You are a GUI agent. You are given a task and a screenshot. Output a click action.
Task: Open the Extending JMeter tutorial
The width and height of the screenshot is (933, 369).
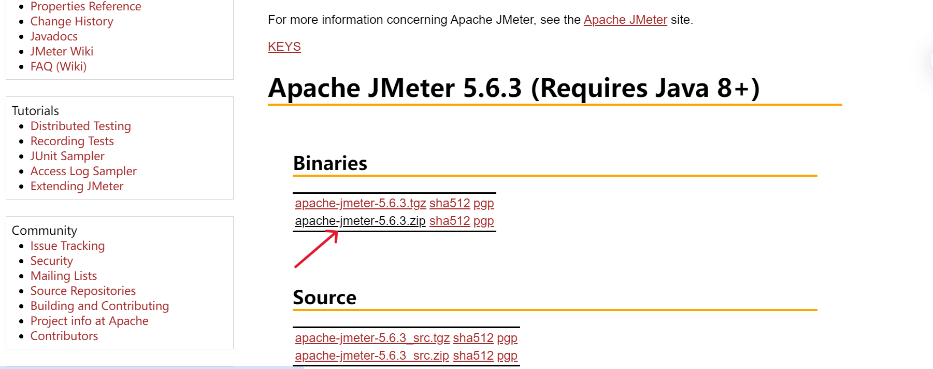pyautogui.click(x=77, y=186)
